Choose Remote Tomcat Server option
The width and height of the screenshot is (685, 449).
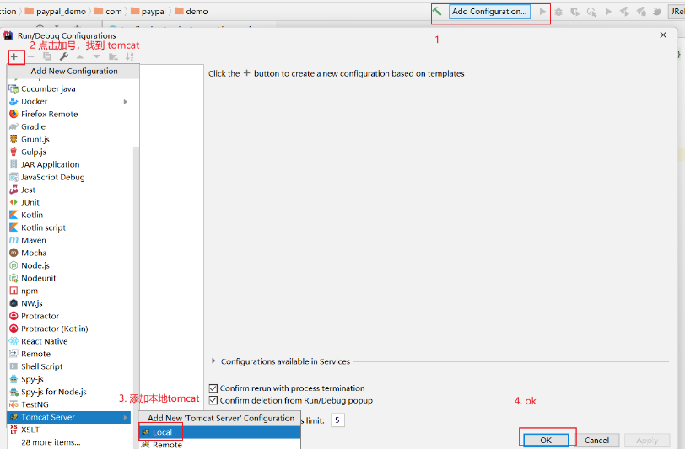click(166, 444)
